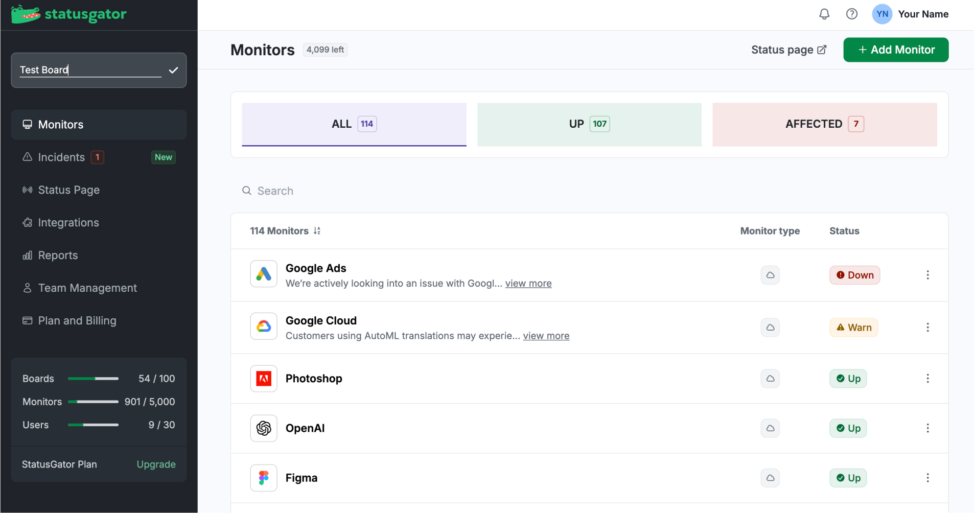Click the Boards usage progress bar
Viewport: 974px width, 513px height.
pos(93,379)
